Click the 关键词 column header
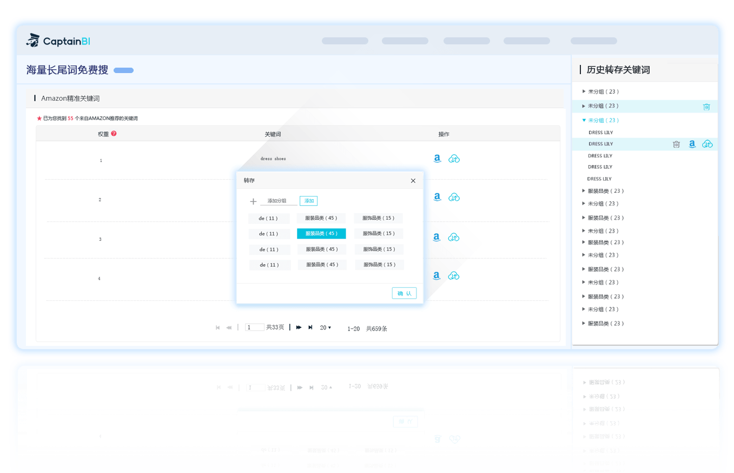 273,134
